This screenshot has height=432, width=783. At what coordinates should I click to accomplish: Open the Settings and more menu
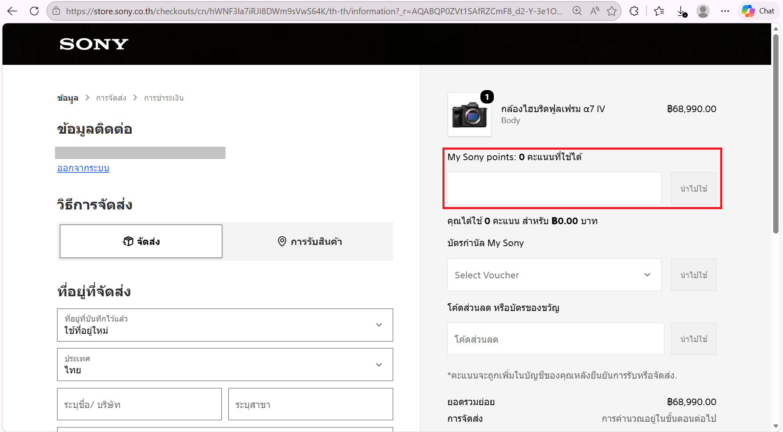click(725, 11)
